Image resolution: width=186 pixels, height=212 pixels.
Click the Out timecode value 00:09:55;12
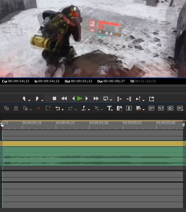pyautogui.click(x=82, y=81)
